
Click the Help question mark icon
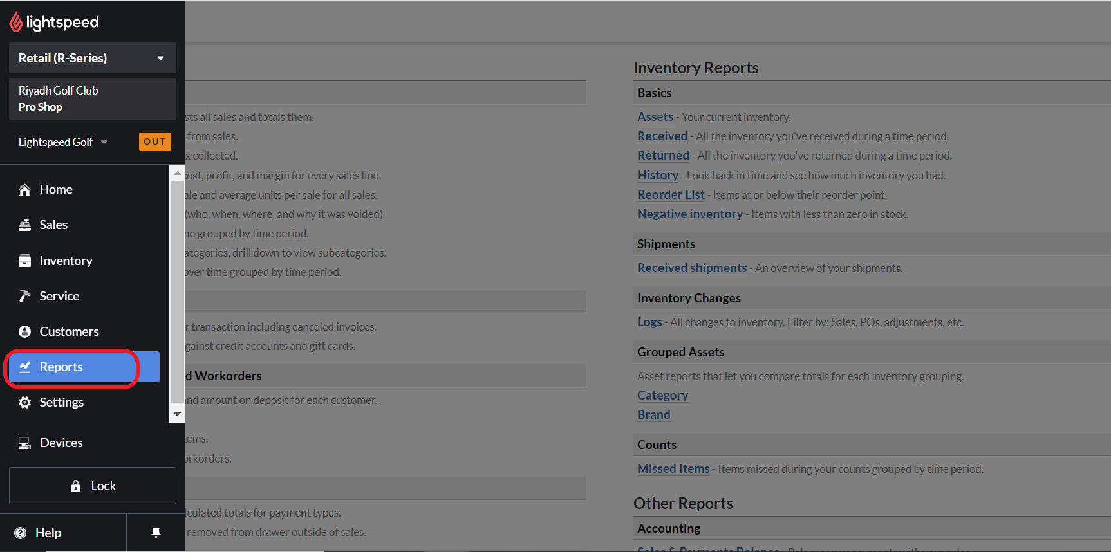click(x=21, y=533)
